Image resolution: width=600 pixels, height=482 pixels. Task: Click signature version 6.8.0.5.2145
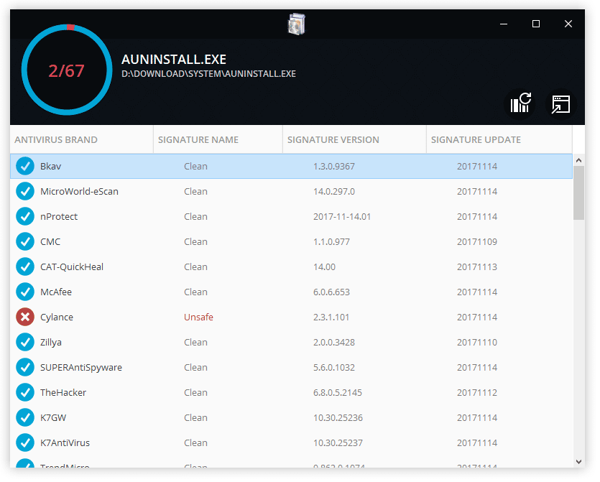pos(338,393)
